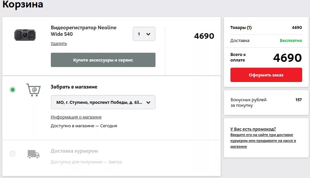
Task: Open the quantity dropdown showing 1
Action: tap(144, 34)
